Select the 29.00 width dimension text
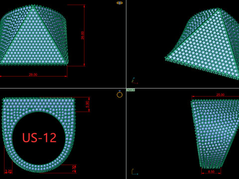This screenshot has width=239, height=179. pos(33,75)
